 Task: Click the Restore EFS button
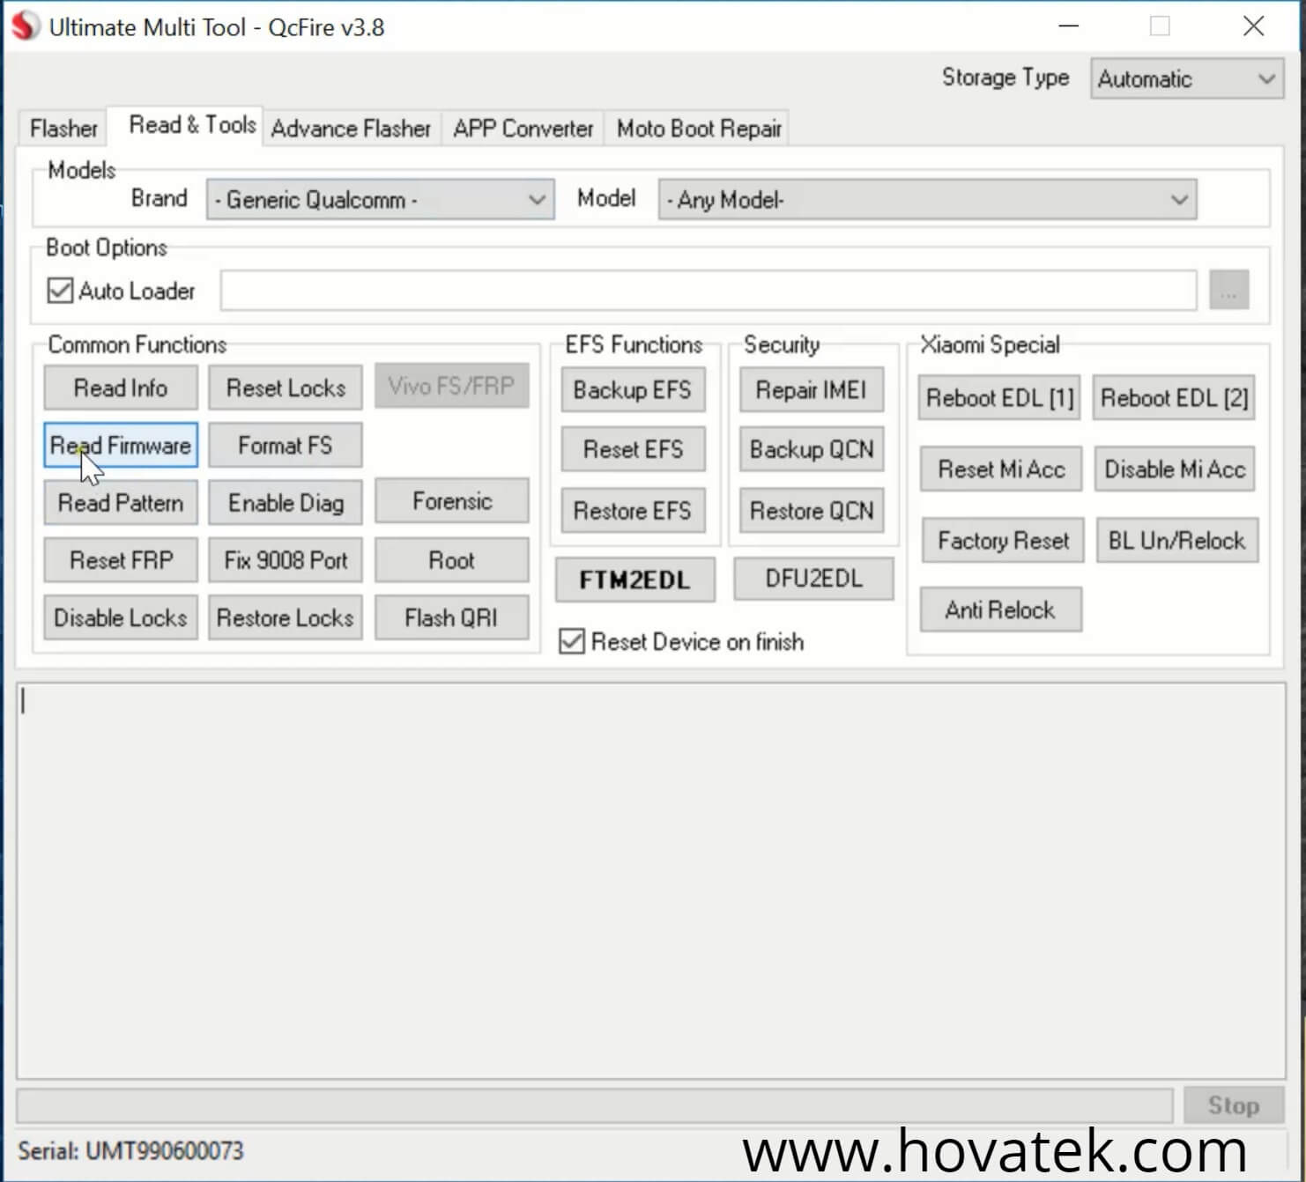point(633,511)
